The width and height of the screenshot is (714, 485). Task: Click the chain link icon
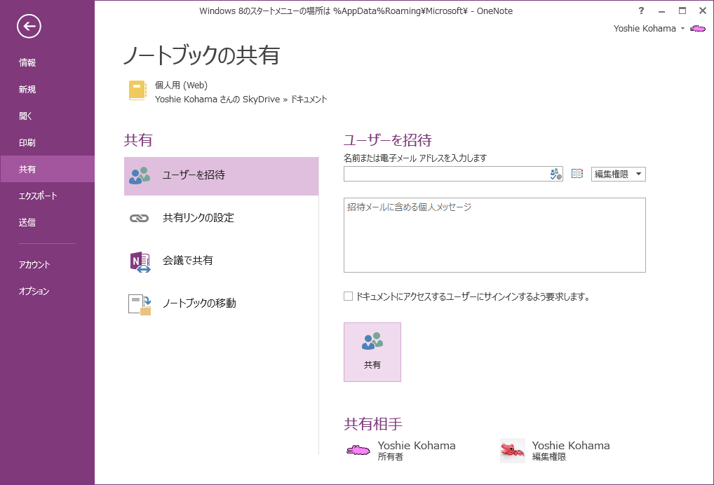pyautogui.click(x=139, y=219)
